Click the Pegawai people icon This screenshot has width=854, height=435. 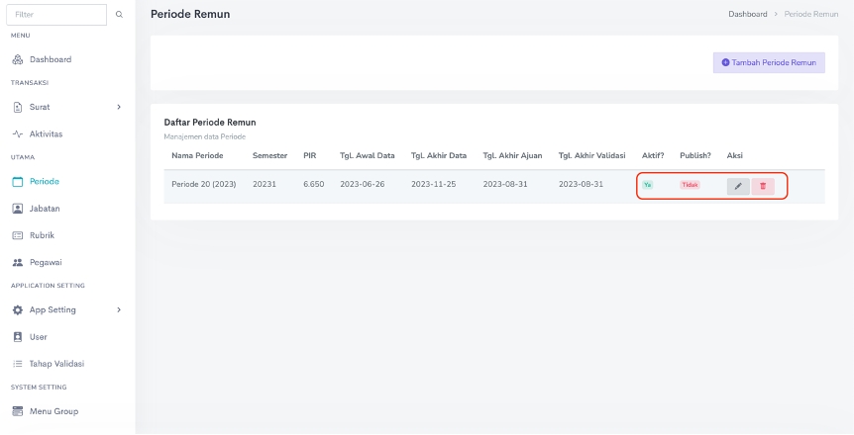pyautogui.click(x=17, y=262)
